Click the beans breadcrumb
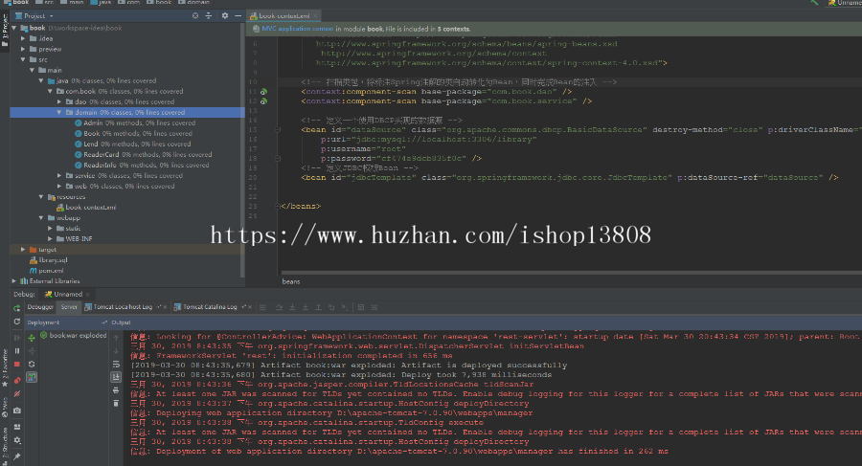862x466 pixels. [x=291, y=281]
